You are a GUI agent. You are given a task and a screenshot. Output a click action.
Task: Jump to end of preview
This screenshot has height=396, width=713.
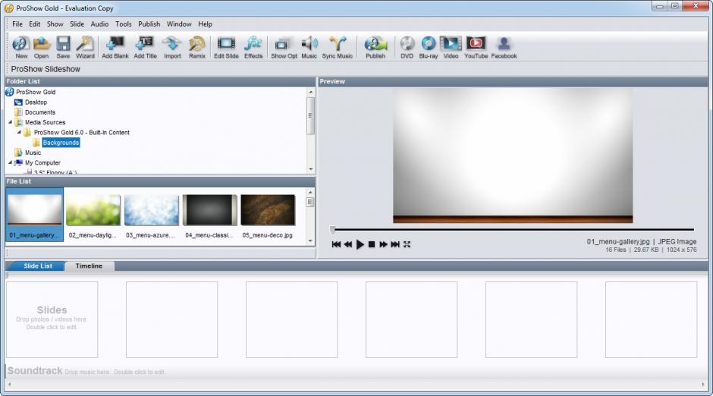[395, 244]
